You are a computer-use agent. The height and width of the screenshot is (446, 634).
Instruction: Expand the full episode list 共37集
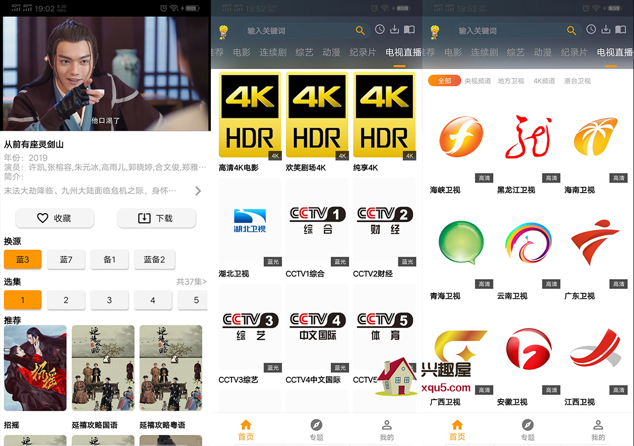(x=192, y=282)
